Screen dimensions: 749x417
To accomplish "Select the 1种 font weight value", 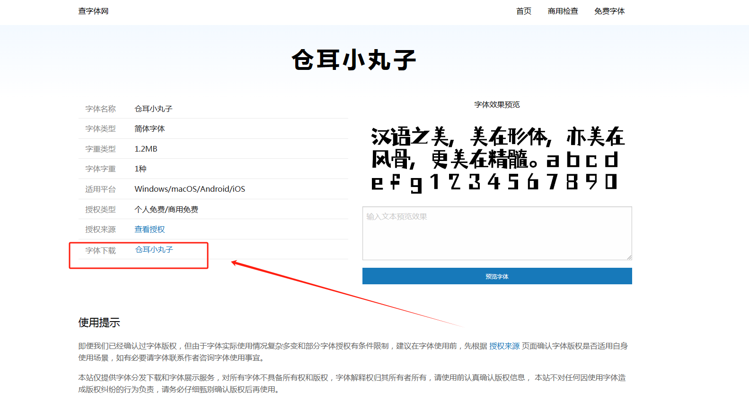I will pyautogui.click(x=141, y=169).
